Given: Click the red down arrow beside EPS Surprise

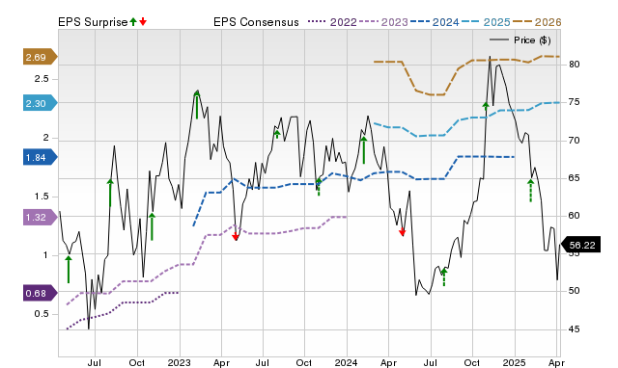Looking at the screenshot, I should click(x=143, y=22).
